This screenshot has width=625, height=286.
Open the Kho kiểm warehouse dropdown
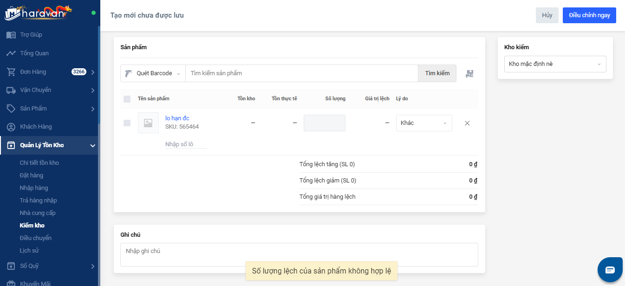(555, 64)
